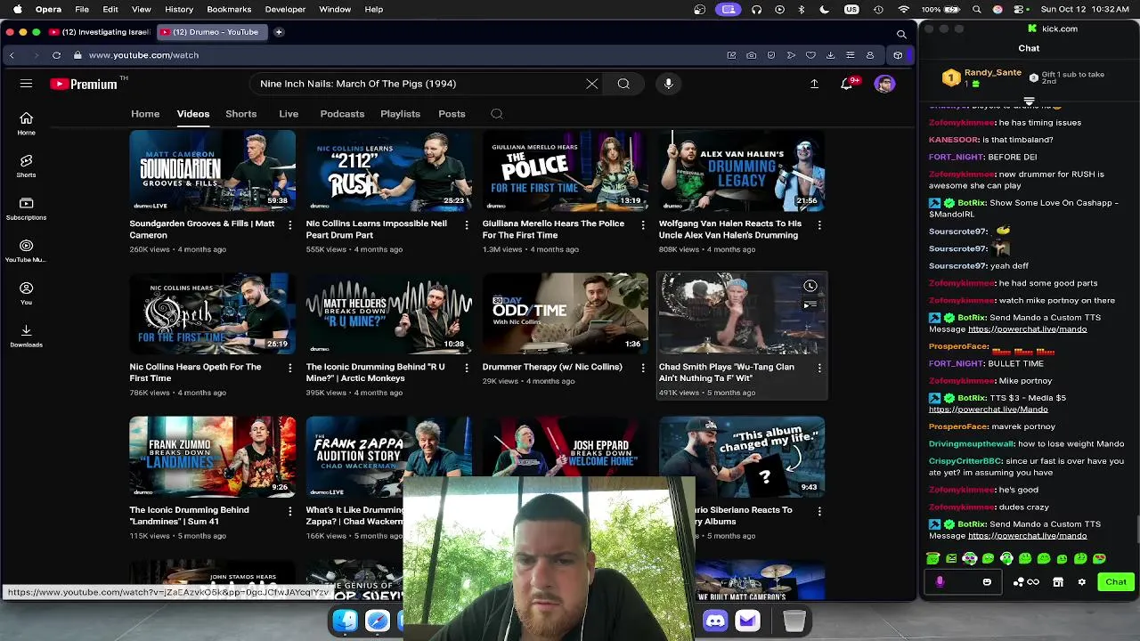Image resolution: width=1140 pixels, height=641 pixels.
Task: Clear the YouTube search box text
Action: (592, 84)
